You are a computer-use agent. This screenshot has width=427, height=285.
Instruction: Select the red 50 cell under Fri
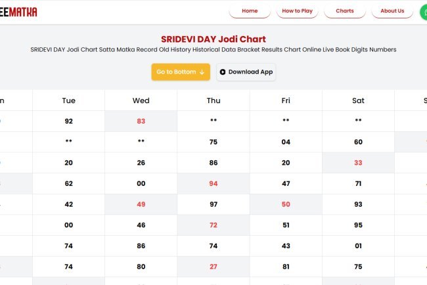tap(286, 204)
